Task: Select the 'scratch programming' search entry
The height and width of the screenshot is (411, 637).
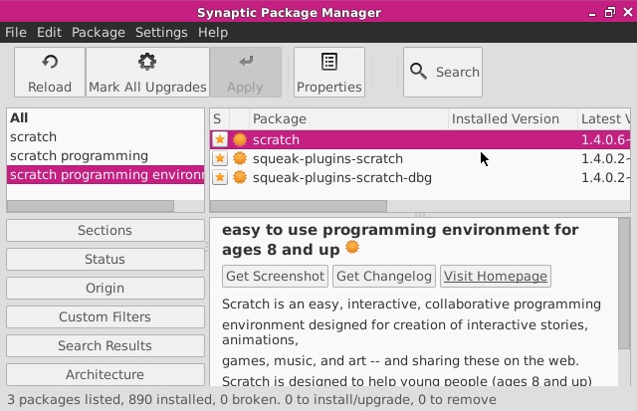Action: [79, 156]
